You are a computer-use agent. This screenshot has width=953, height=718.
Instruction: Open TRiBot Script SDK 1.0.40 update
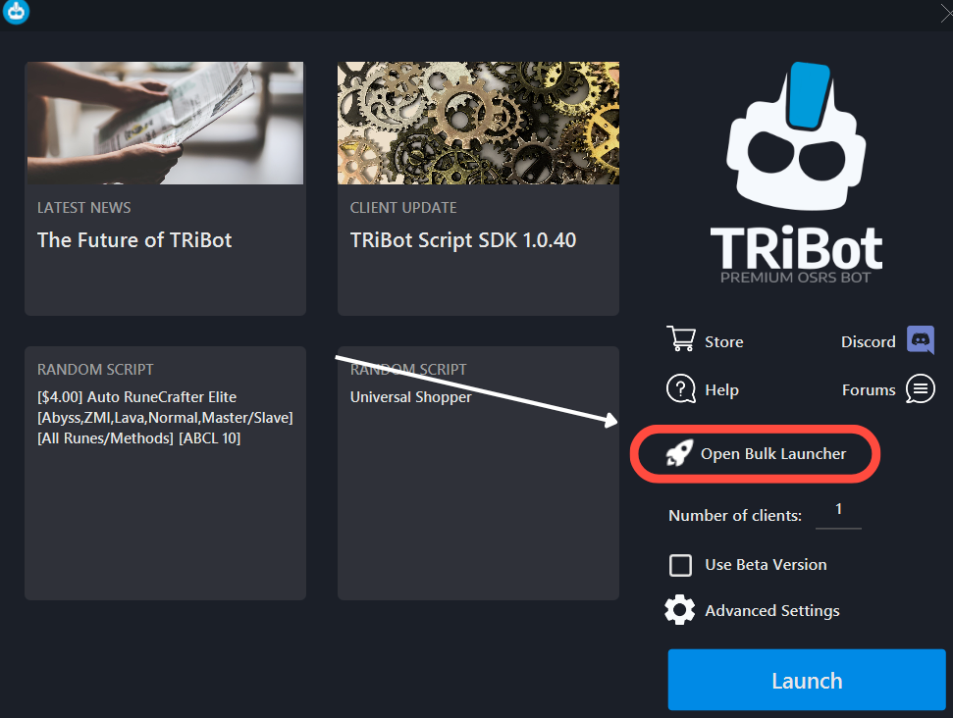click(x=463, y=240)
